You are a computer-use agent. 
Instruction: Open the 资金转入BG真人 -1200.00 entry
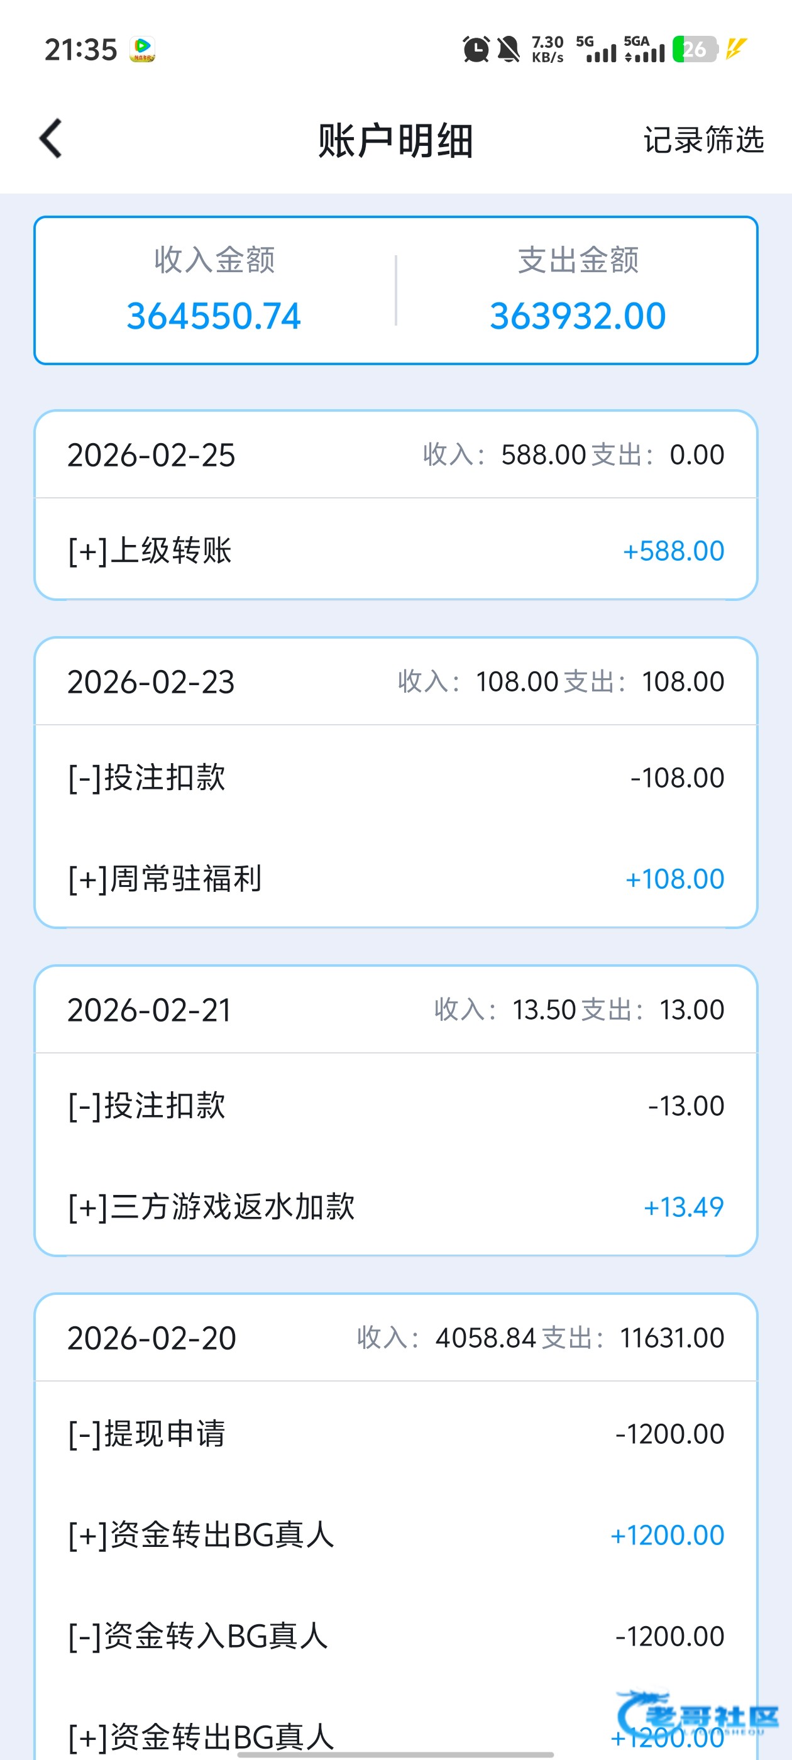click(x=395, y=1636)
